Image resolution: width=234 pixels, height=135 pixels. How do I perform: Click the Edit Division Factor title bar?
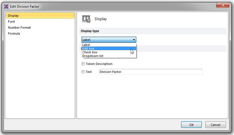click(x=114, y=6)
